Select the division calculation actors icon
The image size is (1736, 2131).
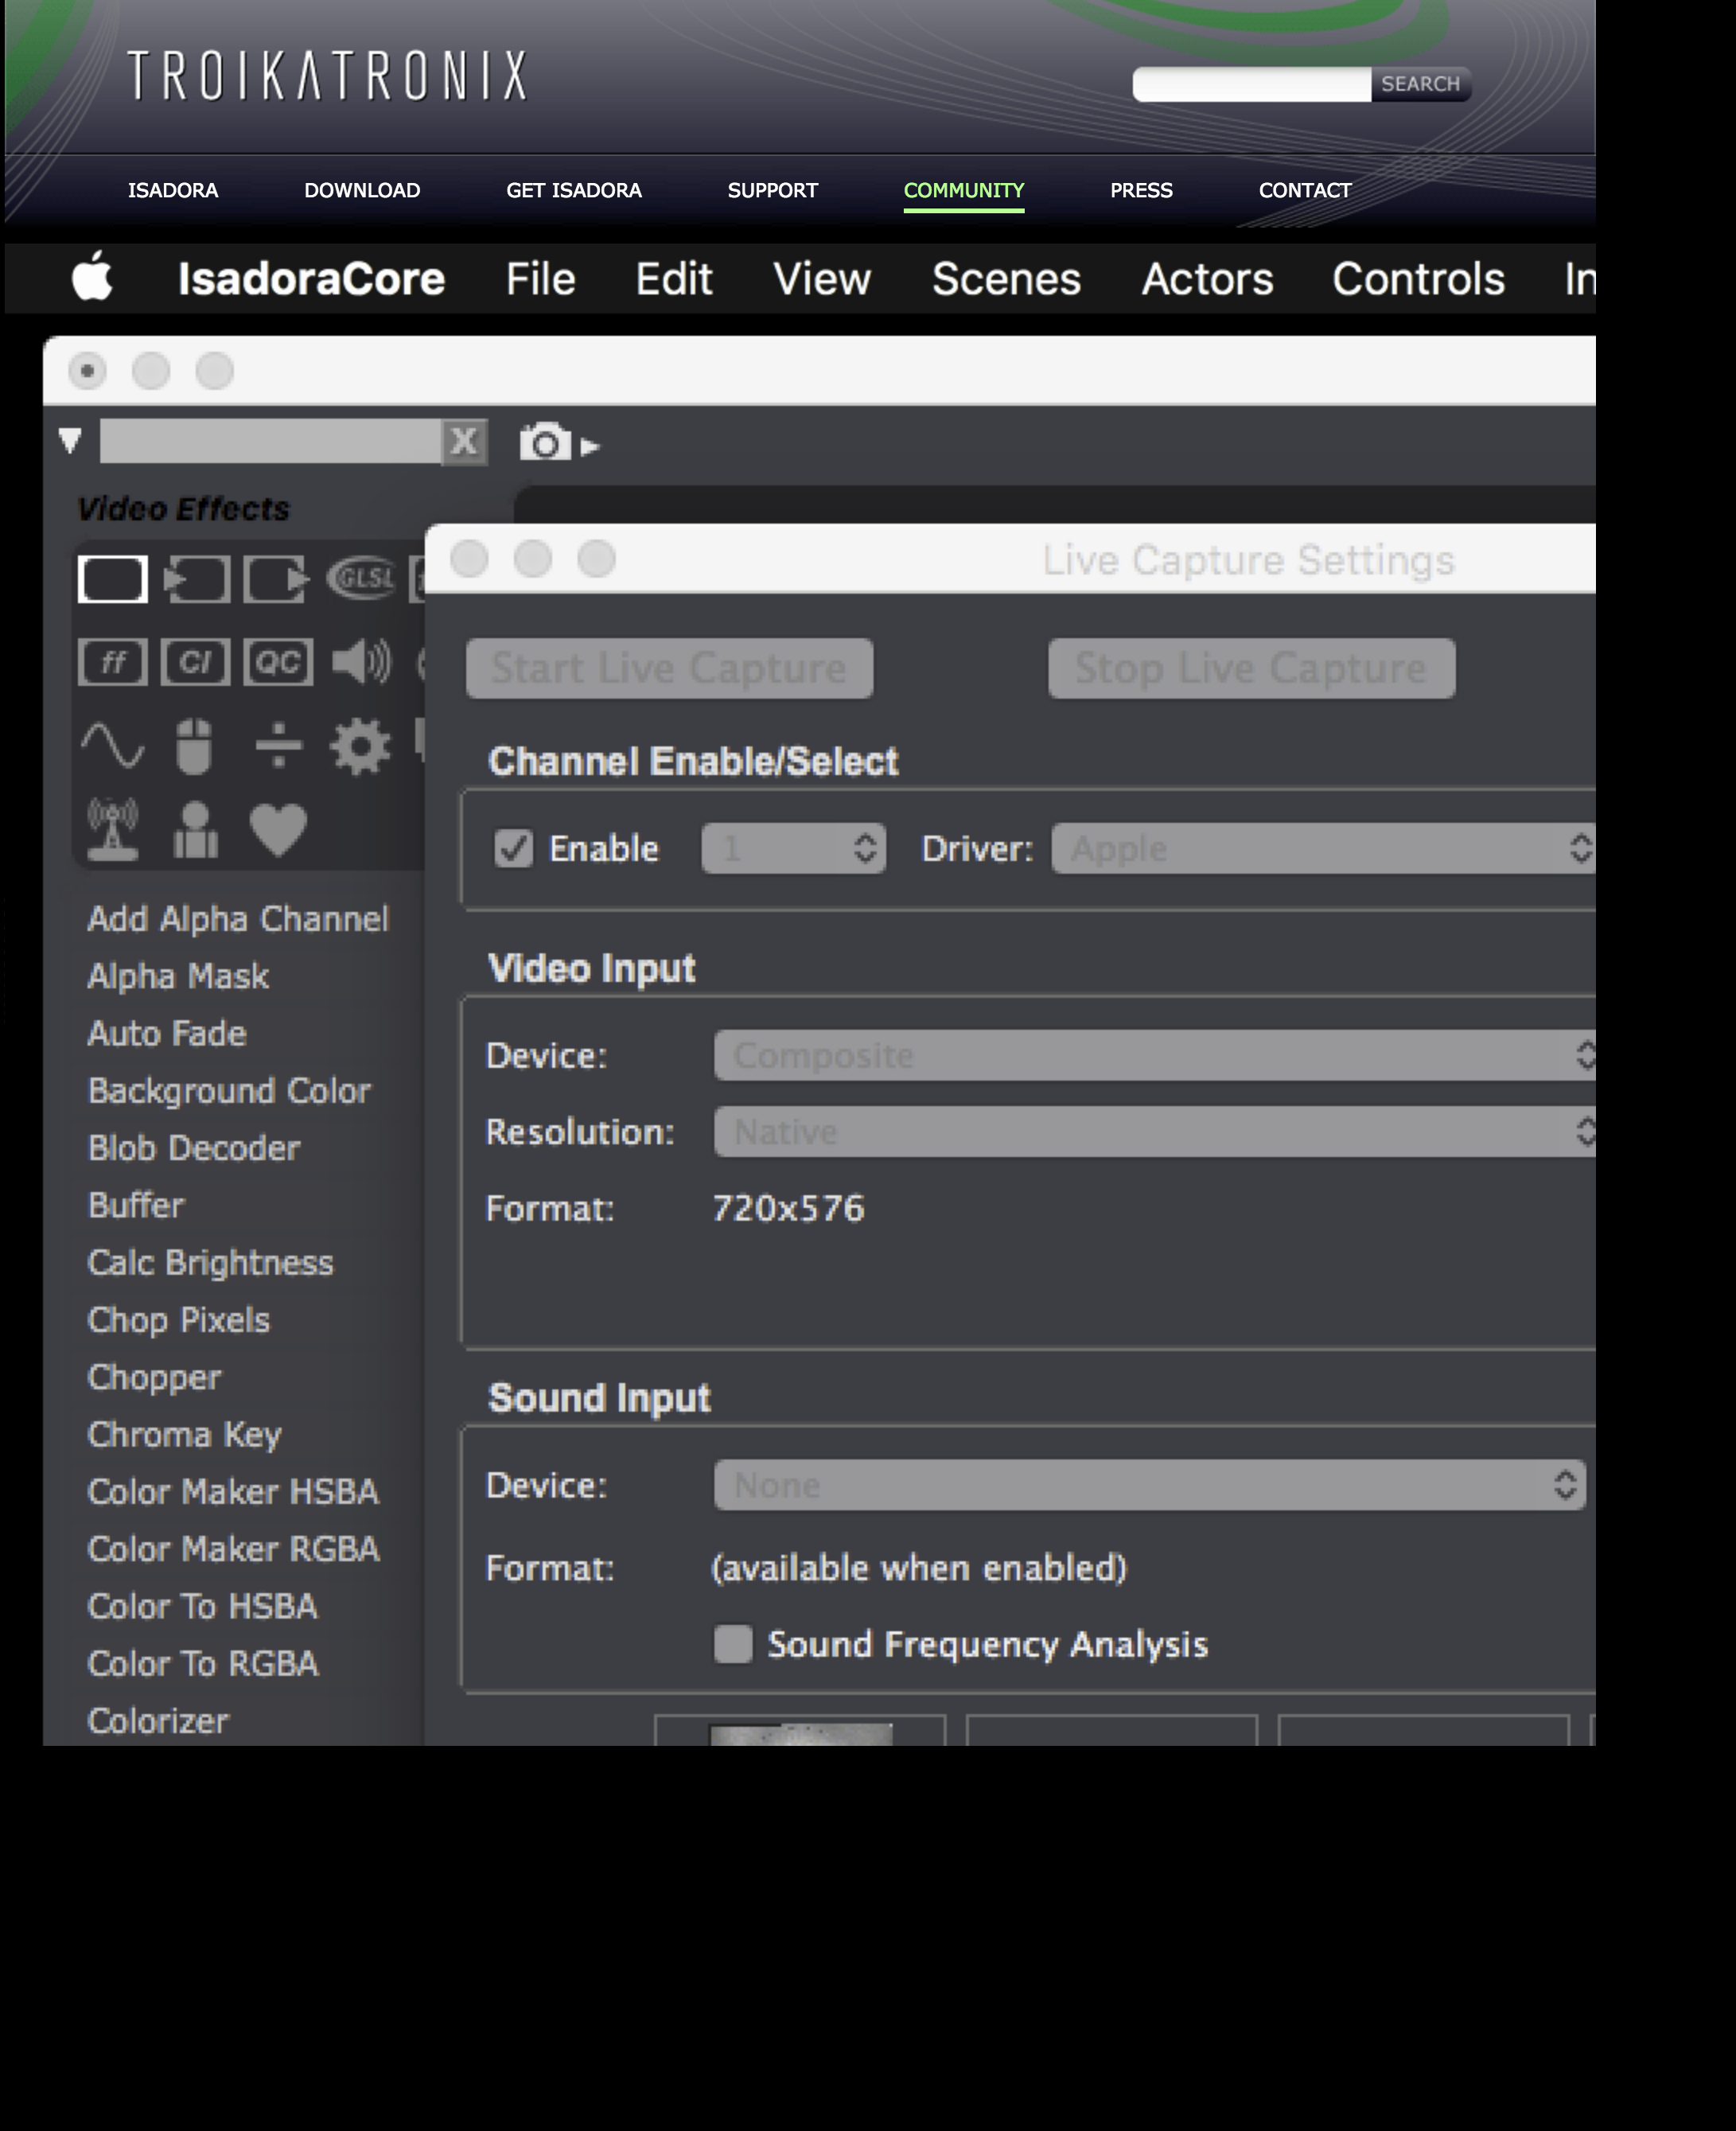(x=278, y=746)
